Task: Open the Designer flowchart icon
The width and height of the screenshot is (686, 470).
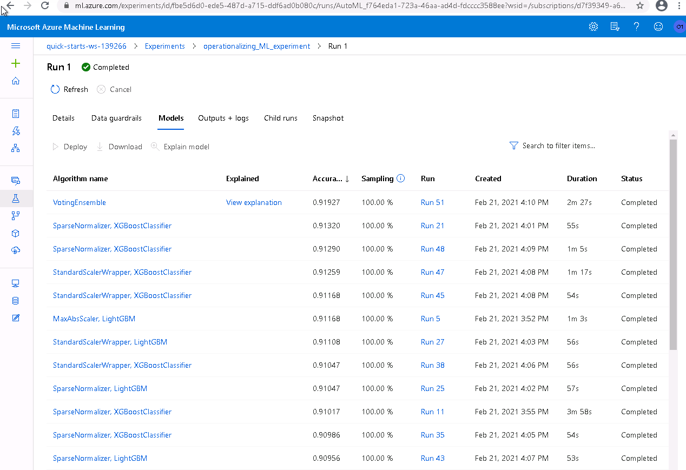Action: (16, 148)
